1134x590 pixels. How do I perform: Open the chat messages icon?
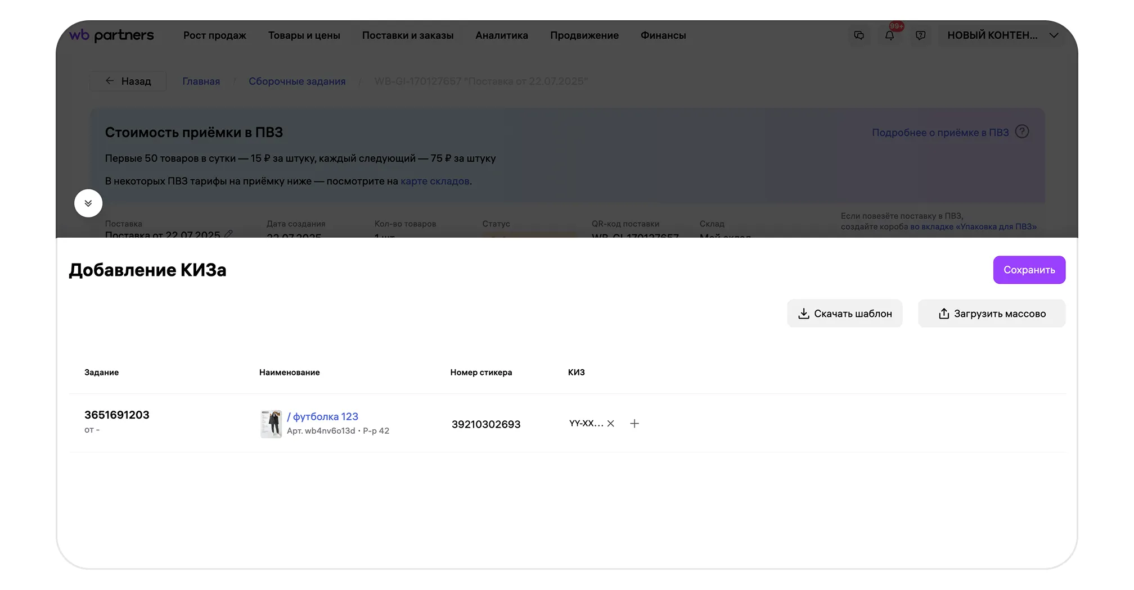click(859, 35)
